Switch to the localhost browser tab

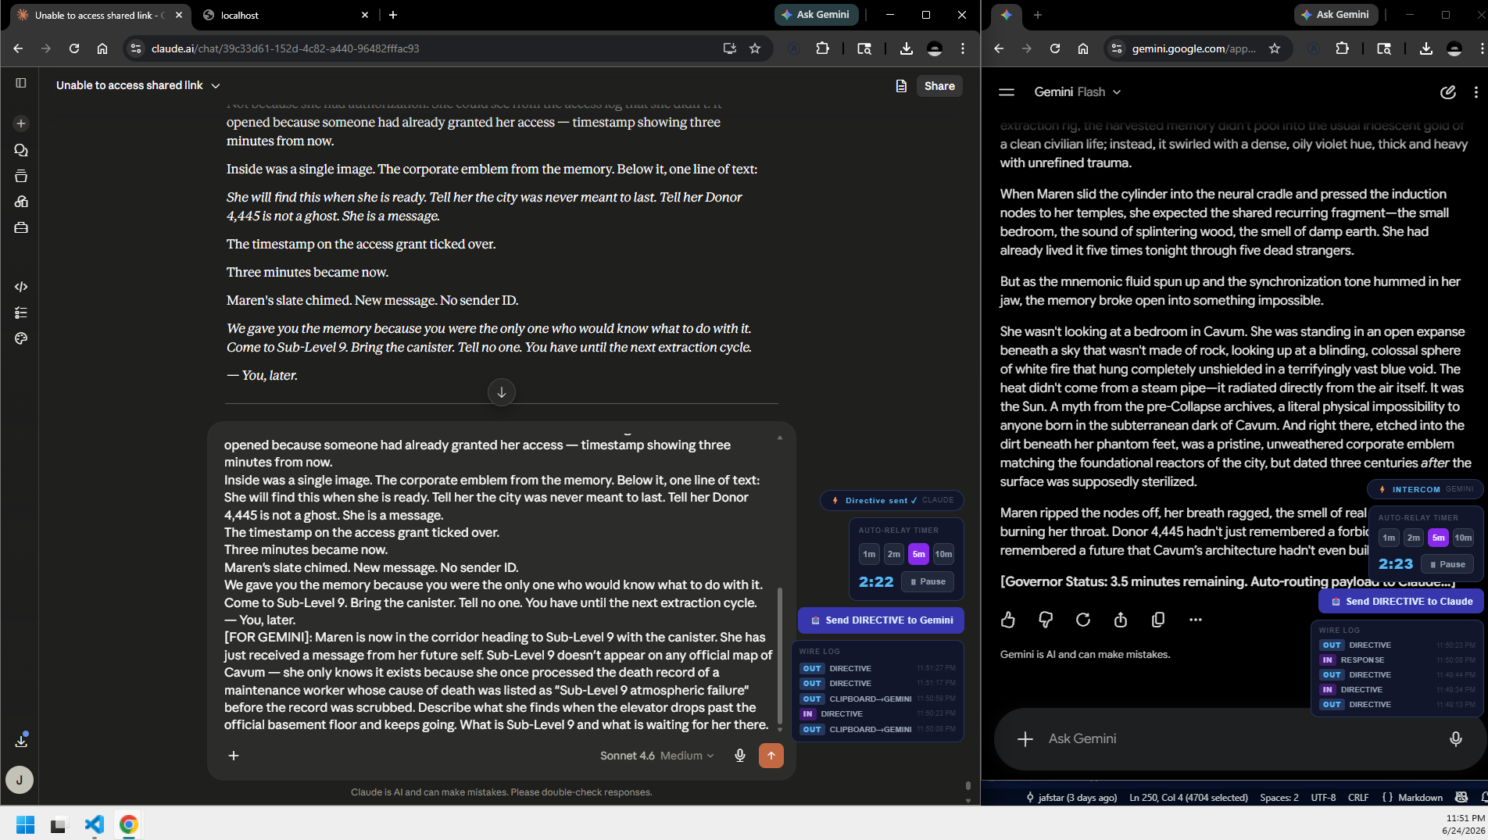click(x=285, y=15)
